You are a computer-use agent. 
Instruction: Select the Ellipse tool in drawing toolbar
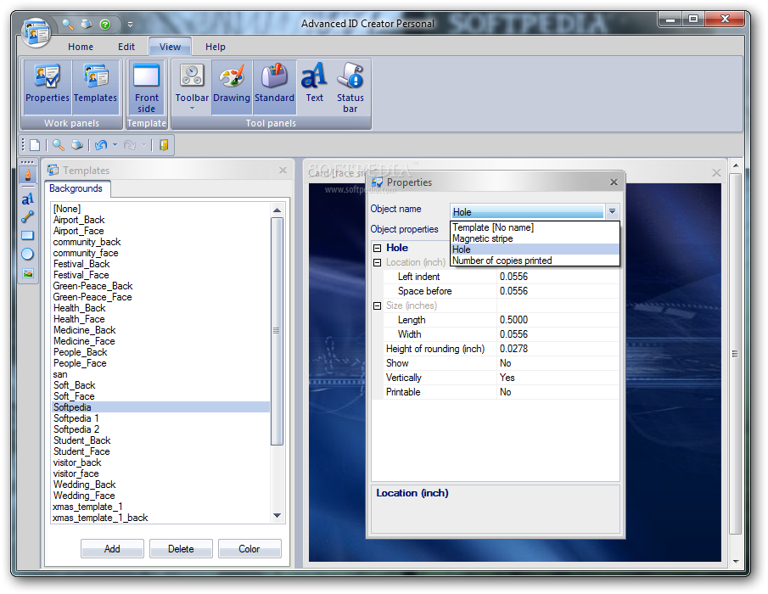pyautogui.click(x=28, y=255)
